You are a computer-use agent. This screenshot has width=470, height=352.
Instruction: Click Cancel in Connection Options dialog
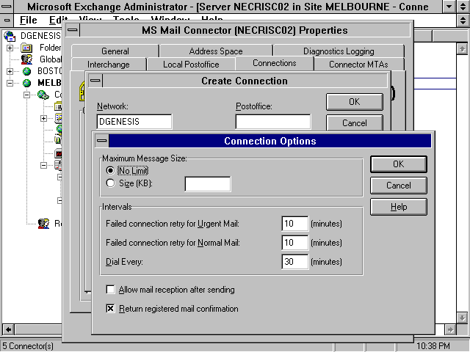coord(399,186)
